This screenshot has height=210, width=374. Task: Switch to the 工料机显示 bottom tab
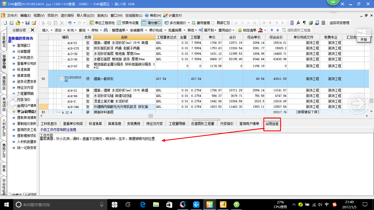click(49, 124)
